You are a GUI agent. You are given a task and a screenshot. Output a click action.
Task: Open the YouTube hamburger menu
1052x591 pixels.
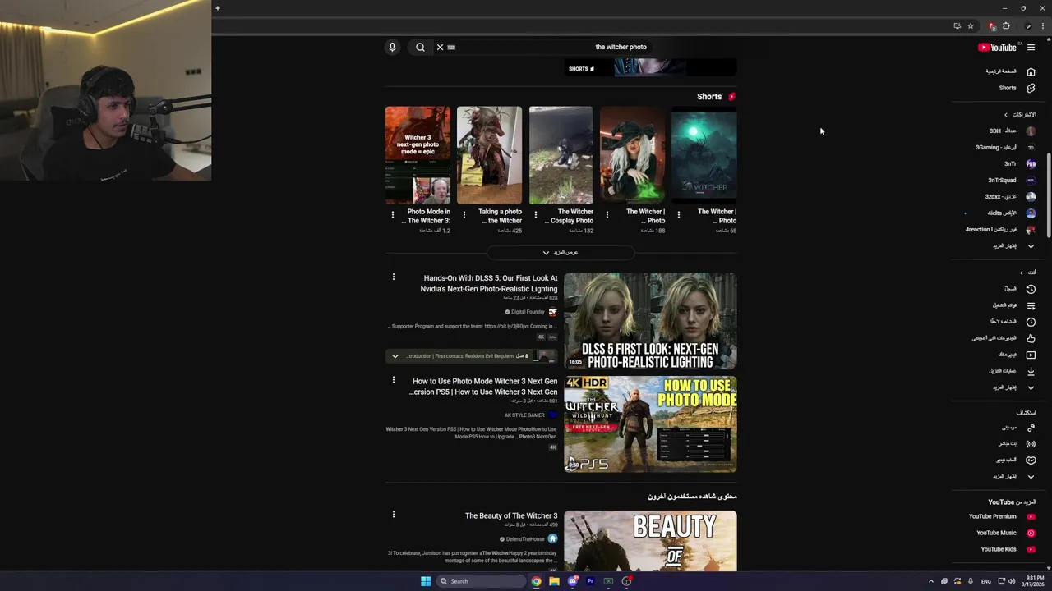pos(1031,47)
